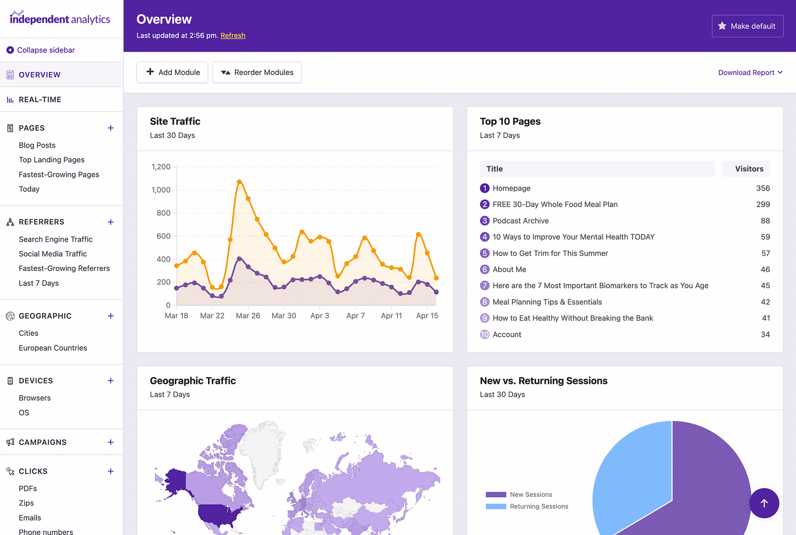Click Collapse sidebar

click(45, 50)
